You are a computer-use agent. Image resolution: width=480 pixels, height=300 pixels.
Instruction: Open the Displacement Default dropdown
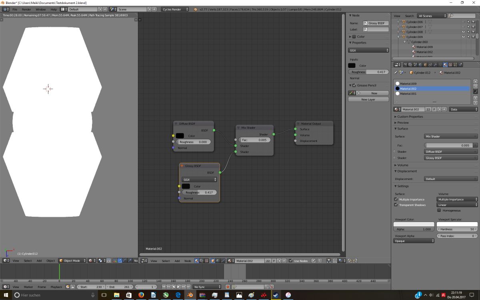(451, 179)
